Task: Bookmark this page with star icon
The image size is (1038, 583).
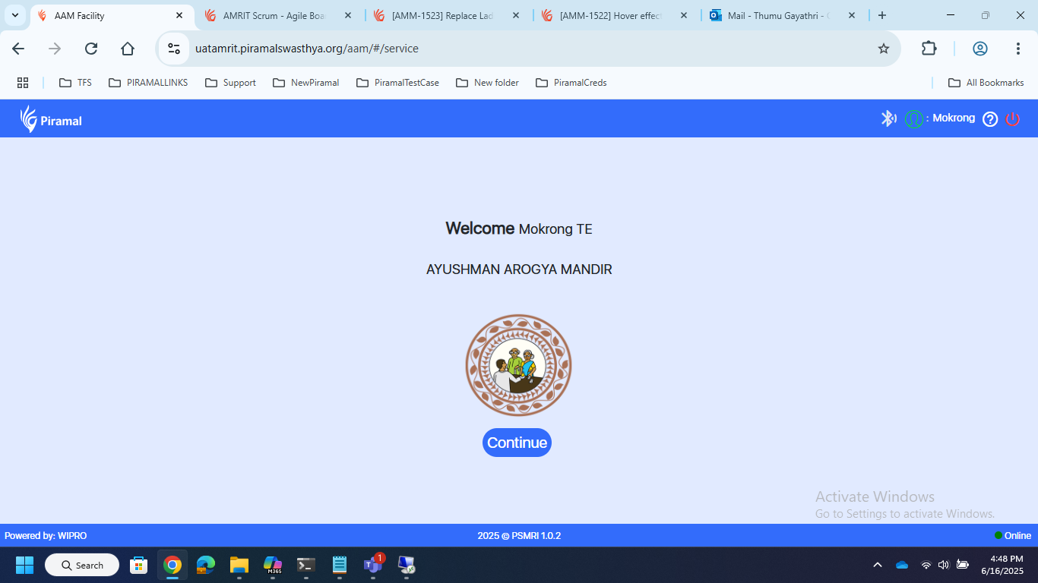Action: 884,49
